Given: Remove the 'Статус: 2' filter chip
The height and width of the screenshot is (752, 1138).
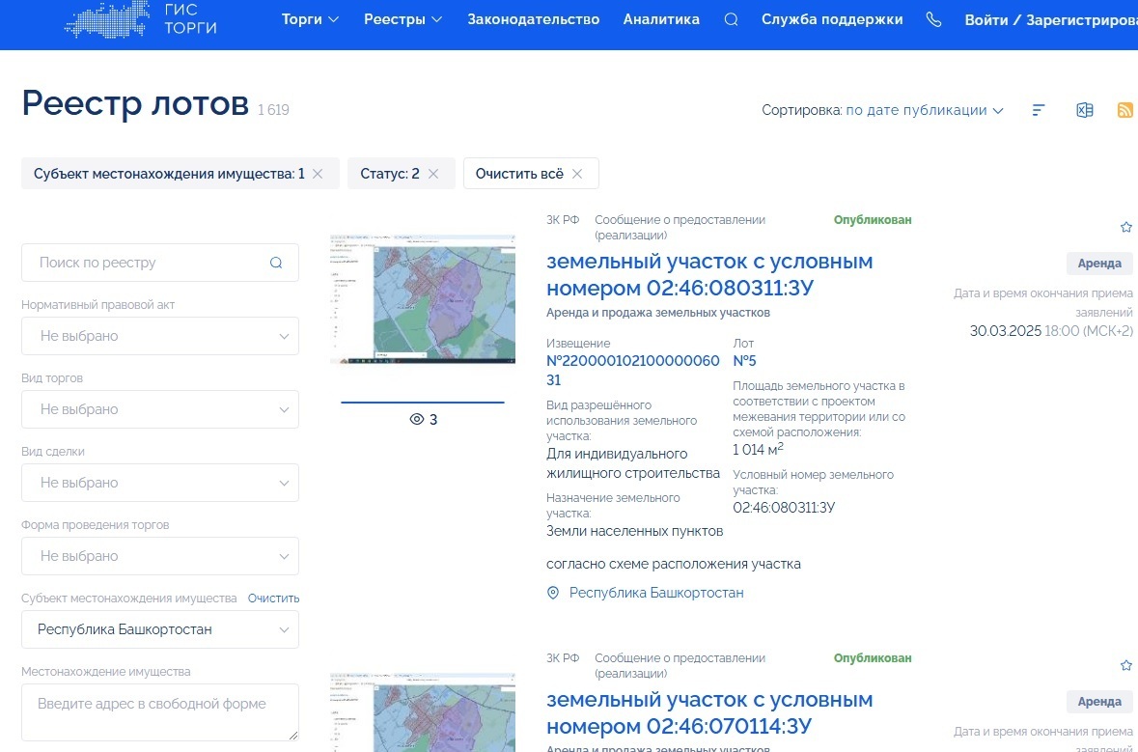Looking at the screenshot, I should tap(433, 173).
